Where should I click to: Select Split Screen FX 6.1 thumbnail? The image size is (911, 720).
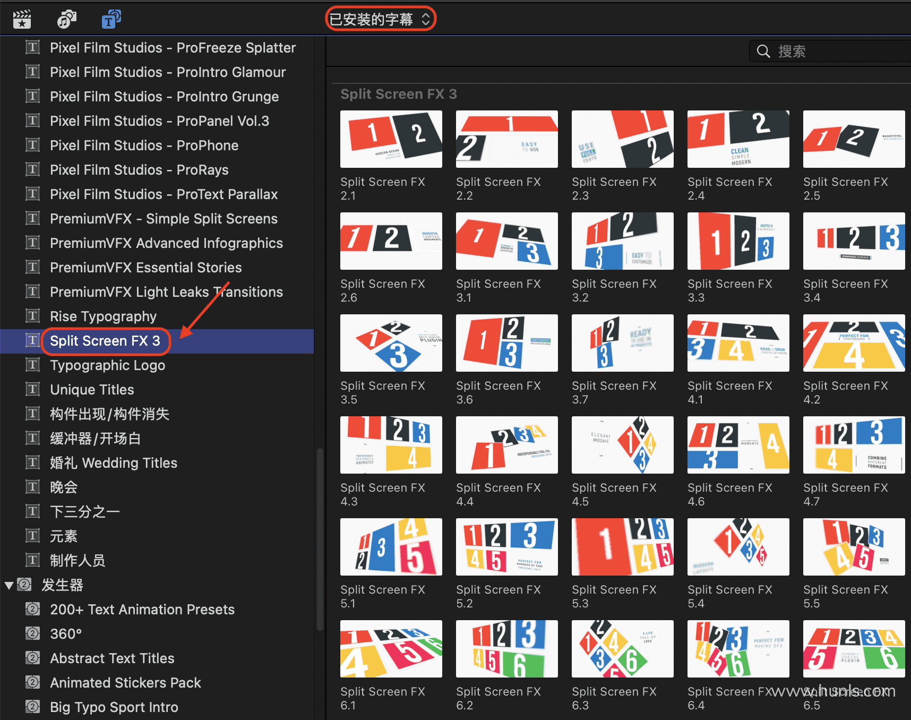(x=391, y=649)
